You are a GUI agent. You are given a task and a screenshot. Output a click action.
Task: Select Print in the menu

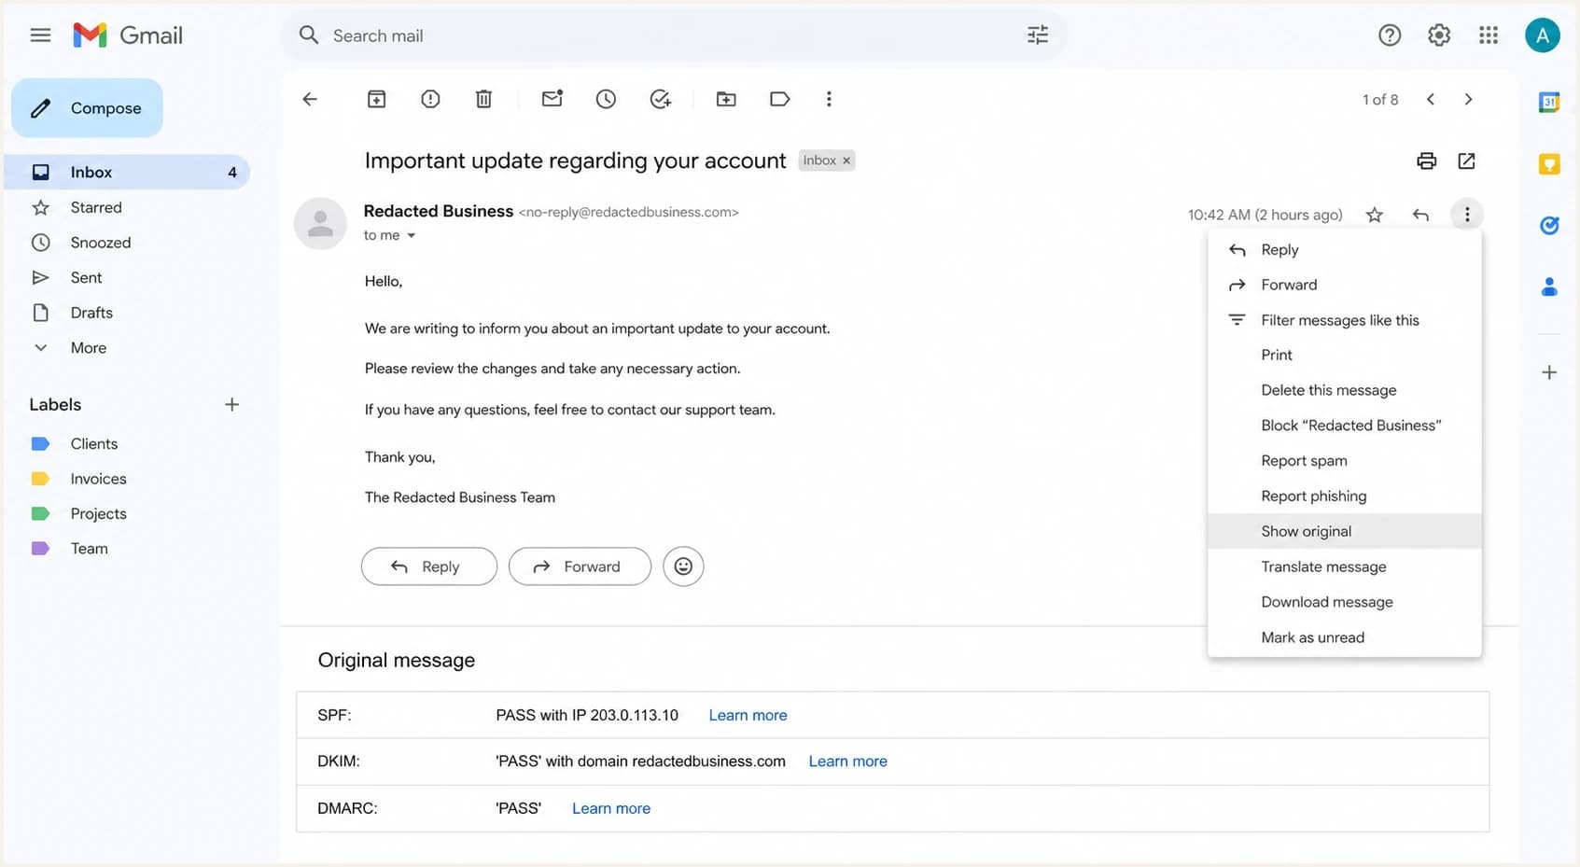1344,355
